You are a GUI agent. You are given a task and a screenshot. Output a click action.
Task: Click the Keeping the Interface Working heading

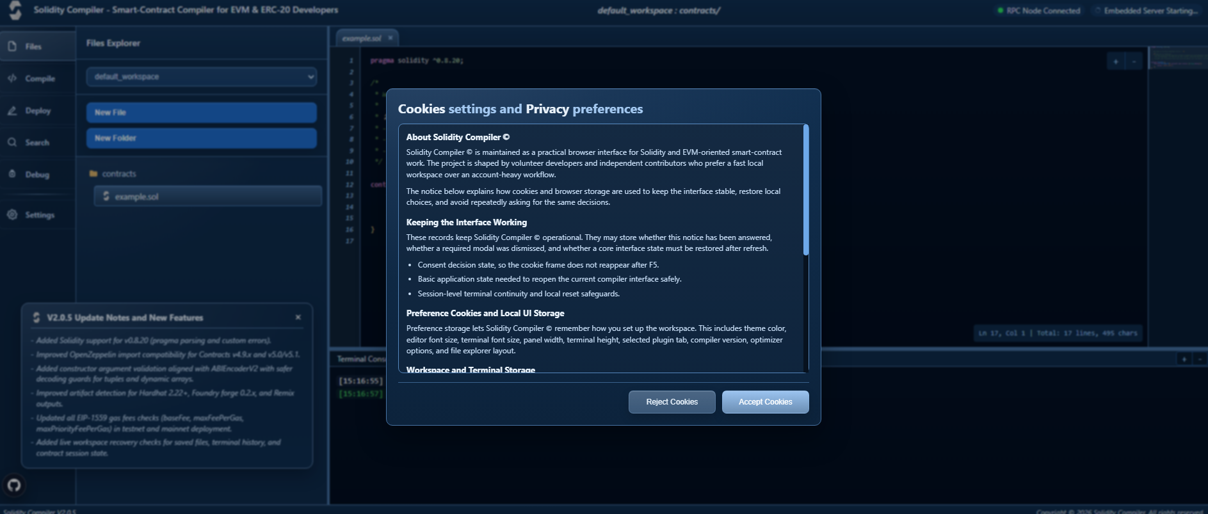[467, 222]
